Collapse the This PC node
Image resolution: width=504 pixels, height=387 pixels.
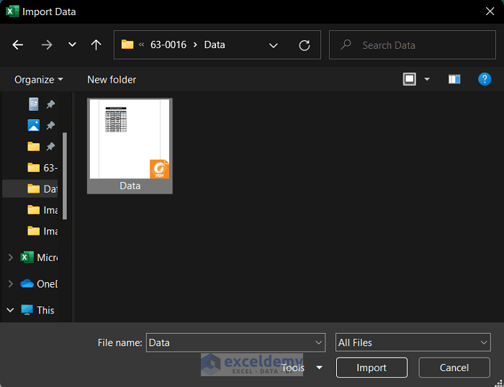click(x=10, y=310)
